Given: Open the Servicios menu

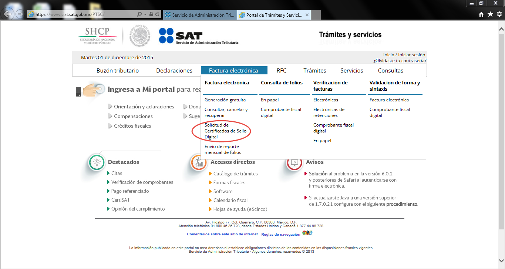Looking at the screenshot, I should [x=352, y=70].
